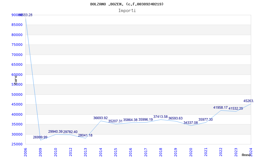The image size is (254, 158).
Task: Select the vertical Euro axis label
Action: 16,80
